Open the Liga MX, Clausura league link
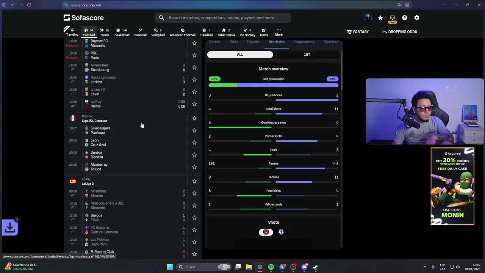Image resolution: width=485 pixels, height=273 pixels. [94, 121]
